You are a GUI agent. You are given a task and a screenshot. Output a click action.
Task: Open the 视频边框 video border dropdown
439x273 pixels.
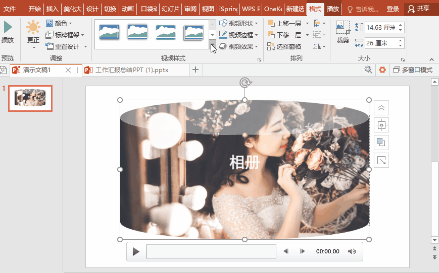tap(238, 35)
